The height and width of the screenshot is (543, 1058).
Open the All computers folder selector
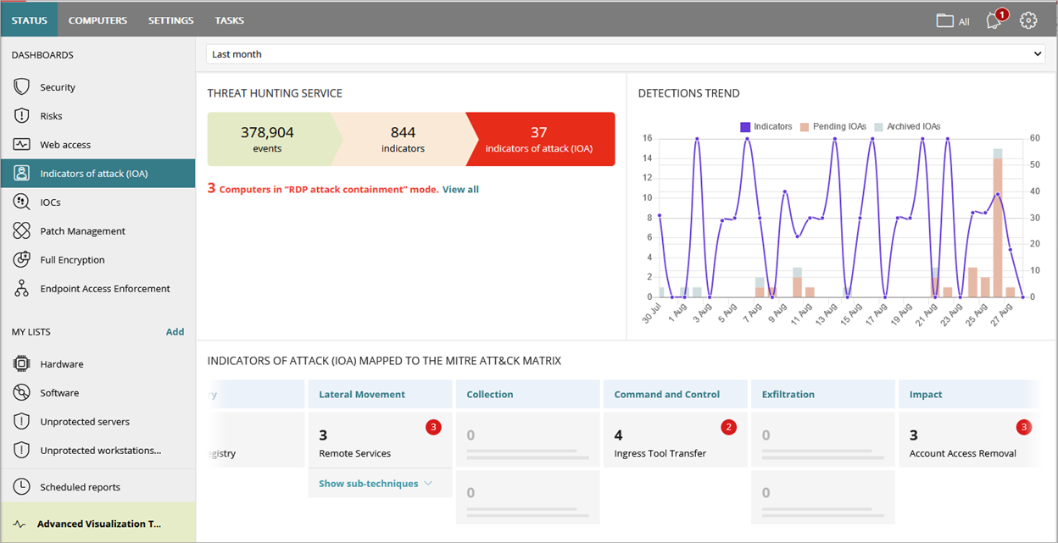[950, 19]
